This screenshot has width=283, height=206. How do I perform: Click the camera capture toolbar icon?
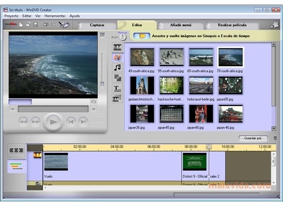(46, 24)
